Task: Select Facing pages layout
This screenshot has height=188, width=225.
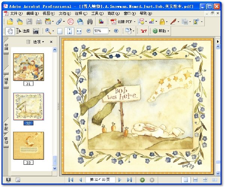Action: [x=214, y=180]
